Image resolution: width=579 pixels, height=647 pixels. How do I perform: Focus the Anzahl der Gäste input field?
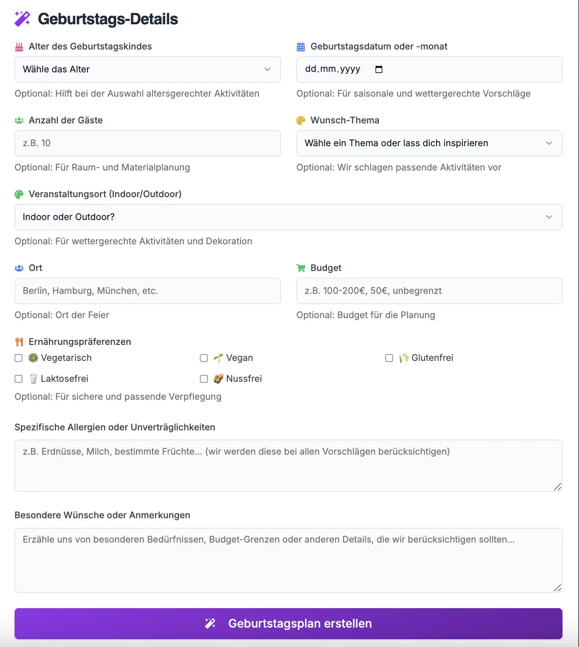[148, 143]
